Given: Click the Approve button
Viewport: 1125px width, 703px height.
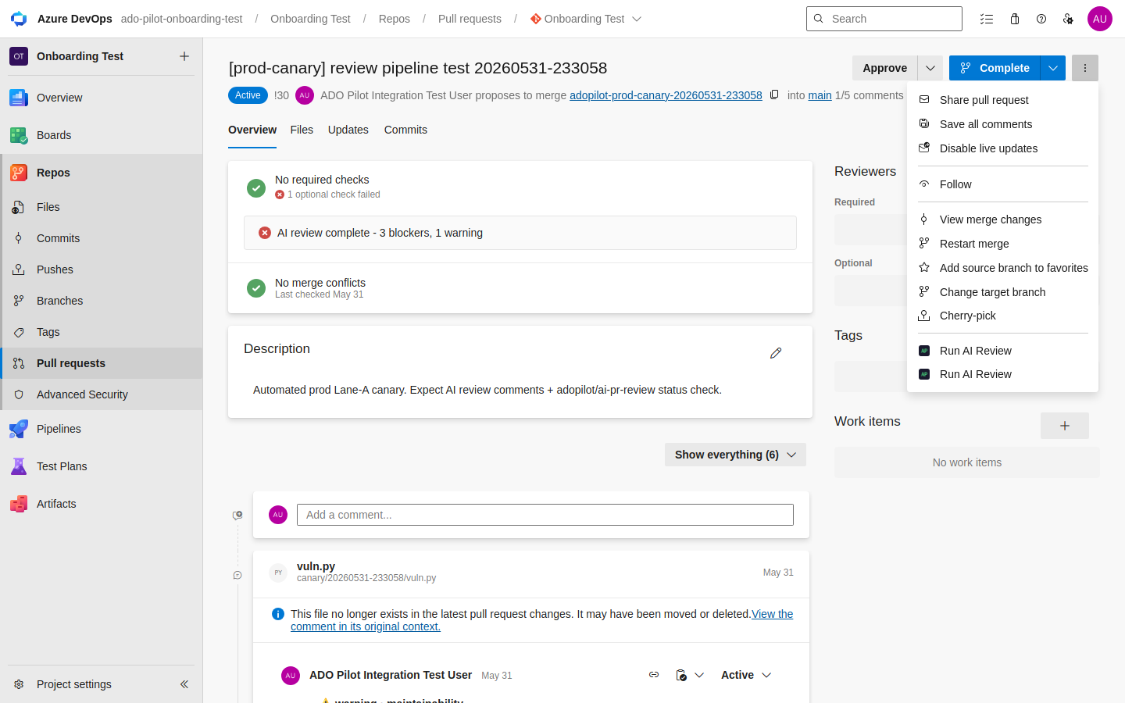Looking at the screenshot, I should tap(885, 68).
